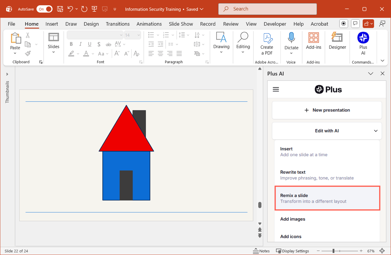Select Remix a slide option
Image resolution: width=391 pixels, height=255 pixels.
click(x=327, y=198)
